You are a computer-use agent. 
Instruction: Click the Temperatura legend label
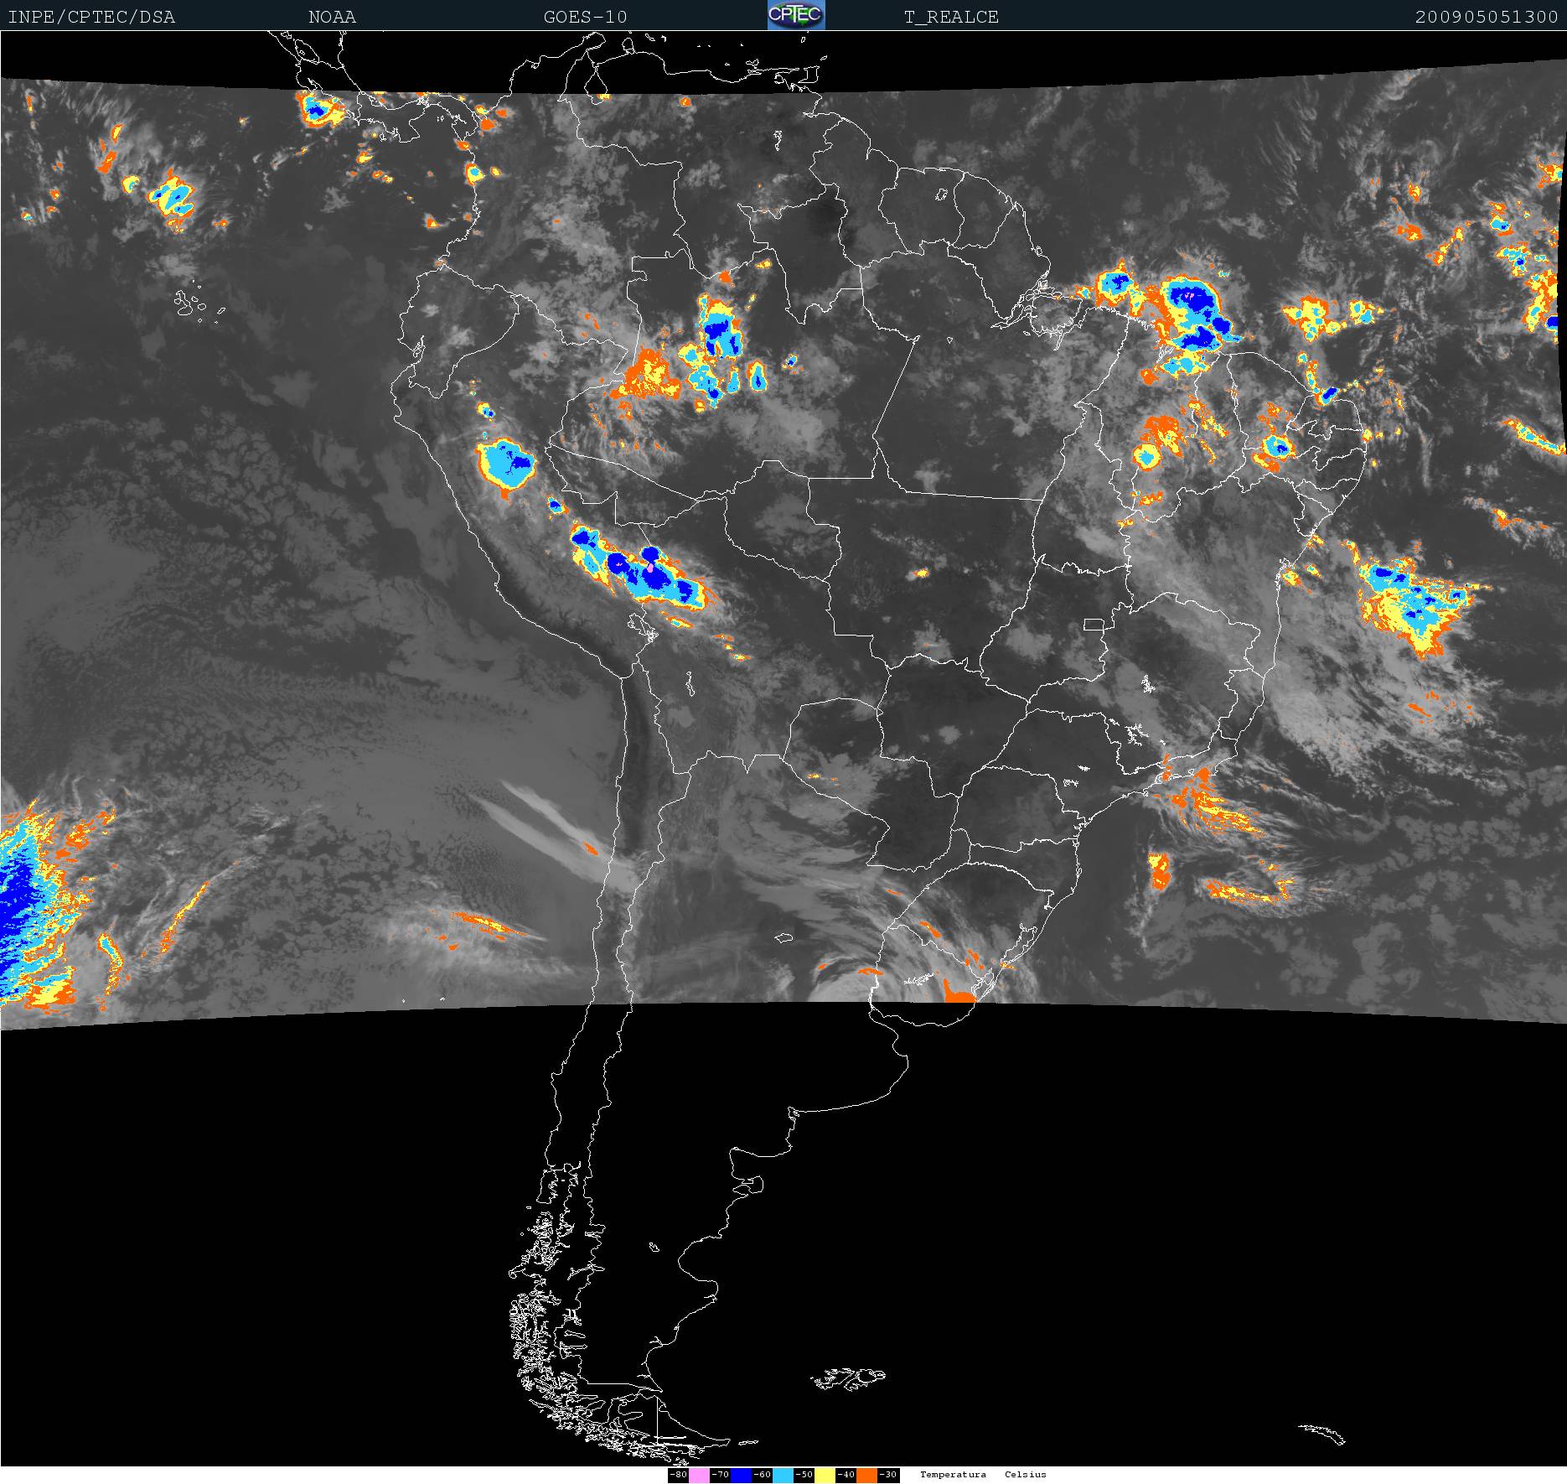coord(953,1475)
